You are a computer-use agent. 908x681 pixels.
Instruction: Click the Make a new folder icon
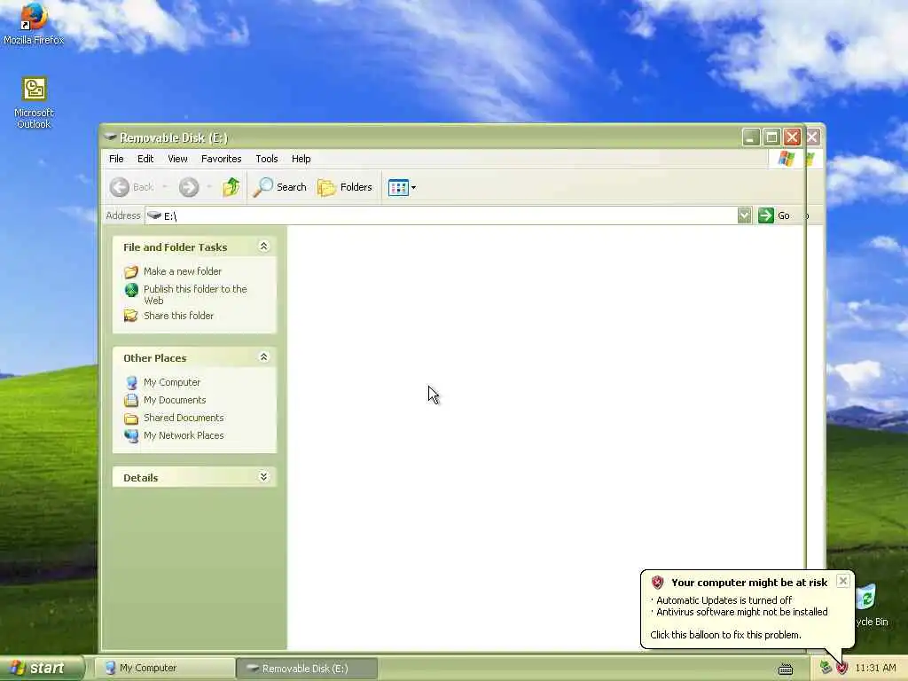pos(131,271)
